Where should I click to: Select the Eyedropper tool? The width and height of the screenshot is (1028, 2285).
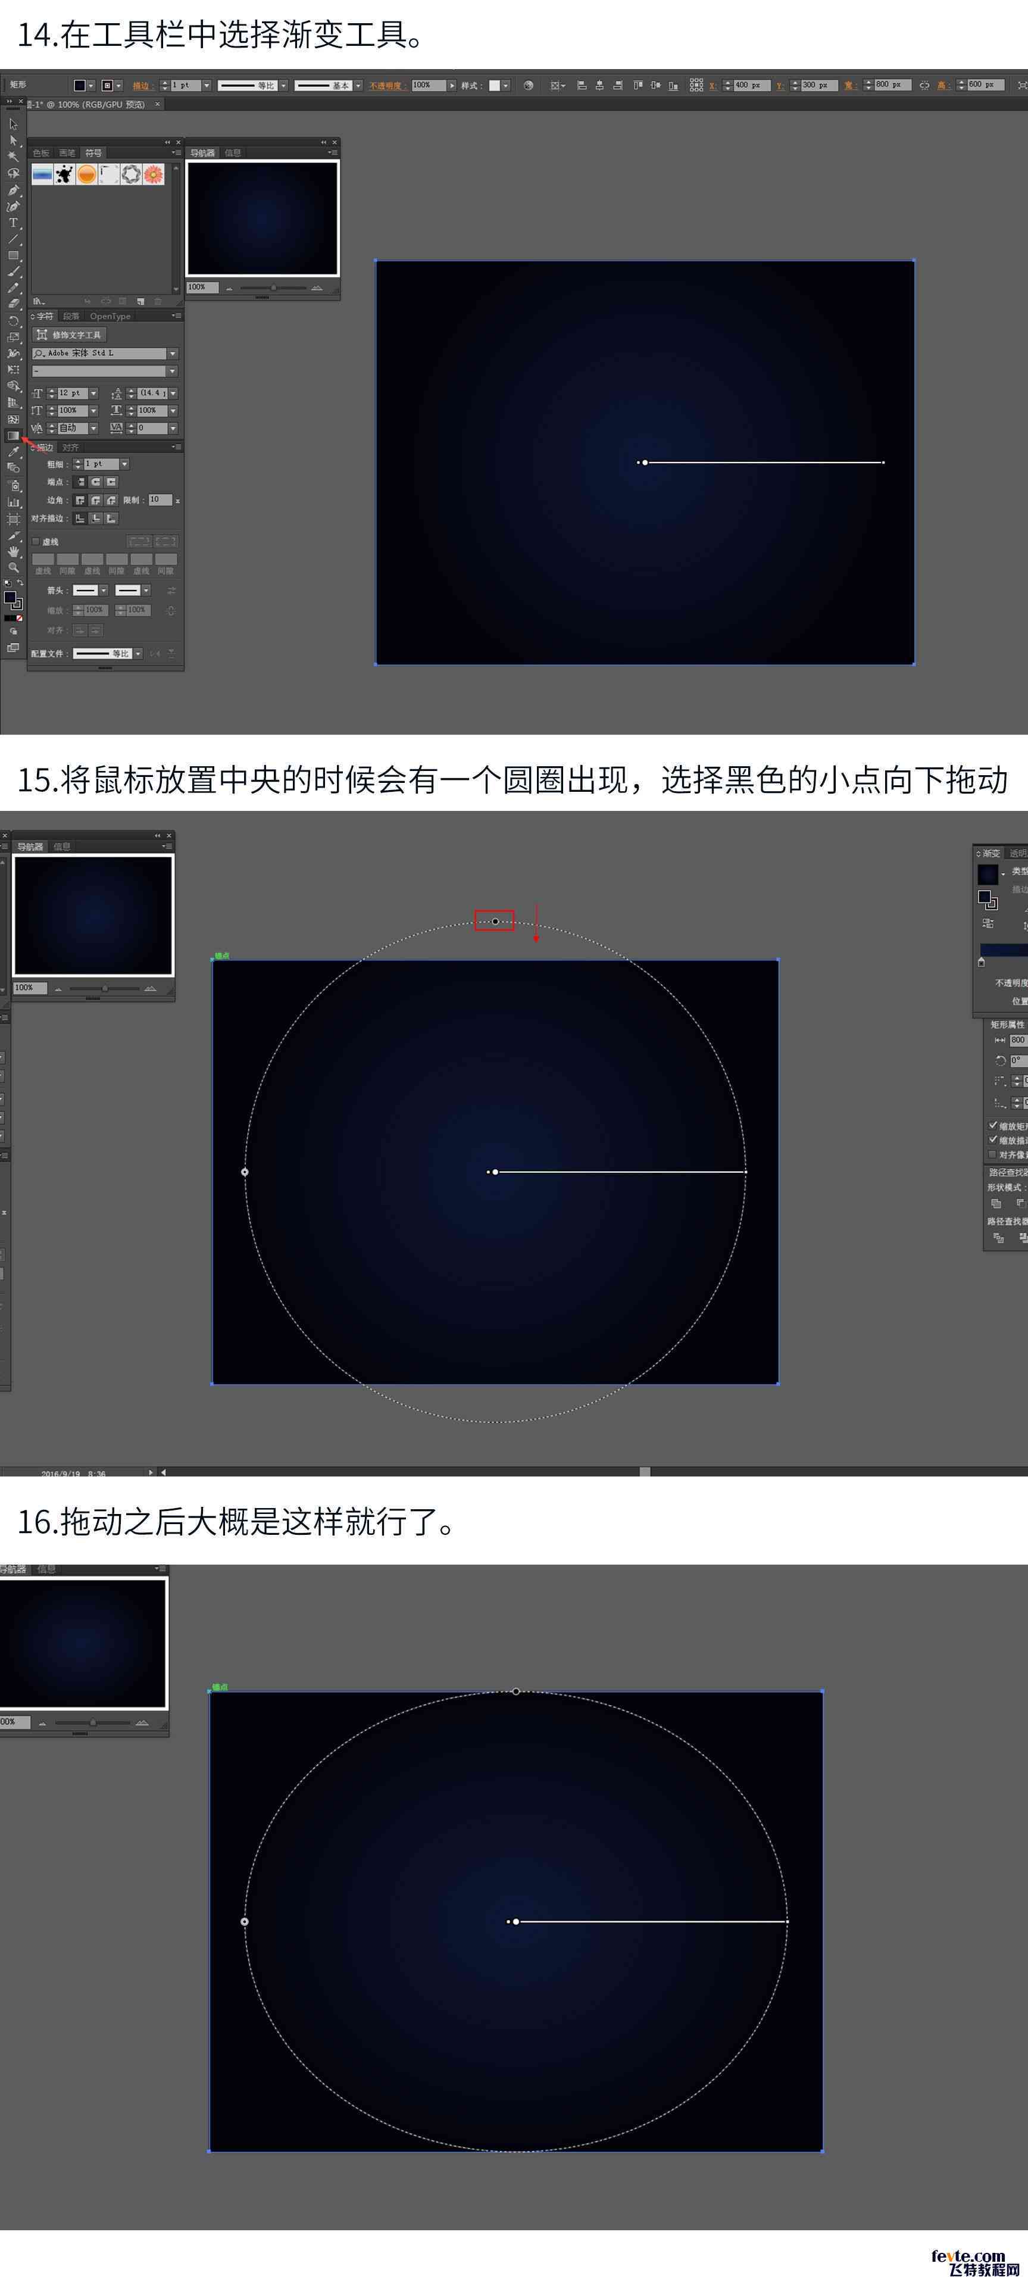click(x=13, y=452)
